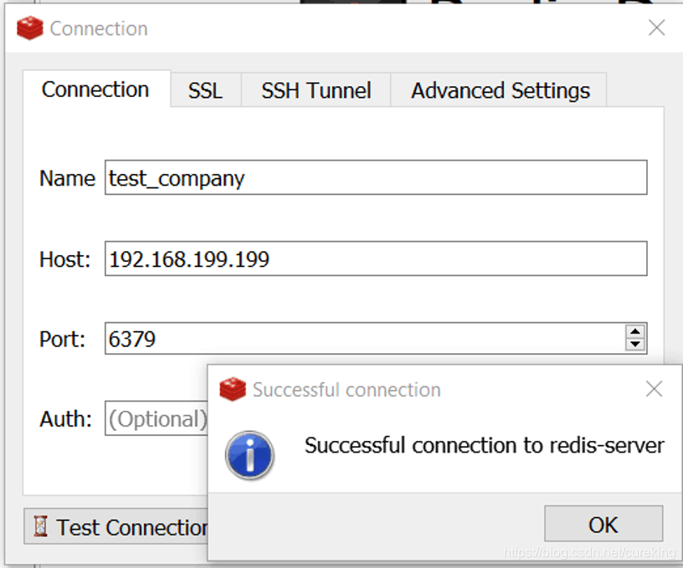
Task: Close the Connection window
Action: [656, 28]
